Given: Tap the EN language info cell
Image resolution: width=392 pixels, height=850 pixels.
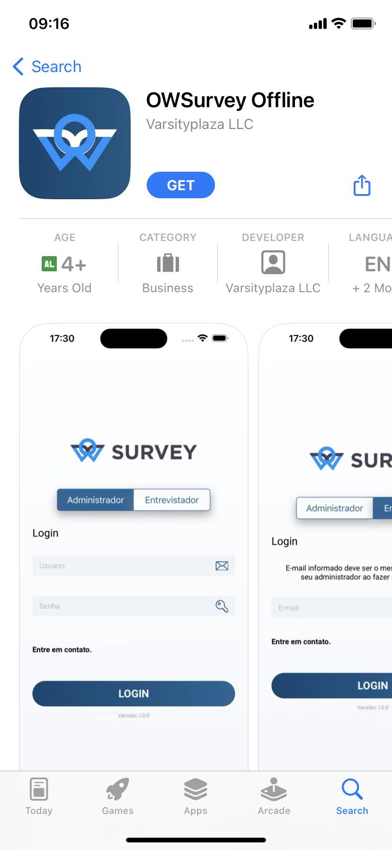Looking at the screenshot, I should coord(372,264).
